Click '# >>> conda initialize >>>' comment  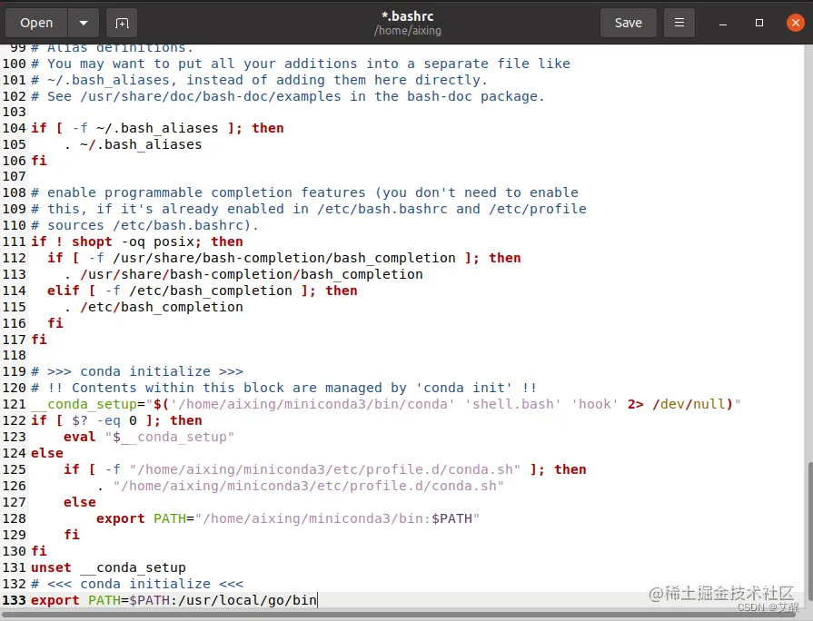pyautogui.click(x=137, y=371)
